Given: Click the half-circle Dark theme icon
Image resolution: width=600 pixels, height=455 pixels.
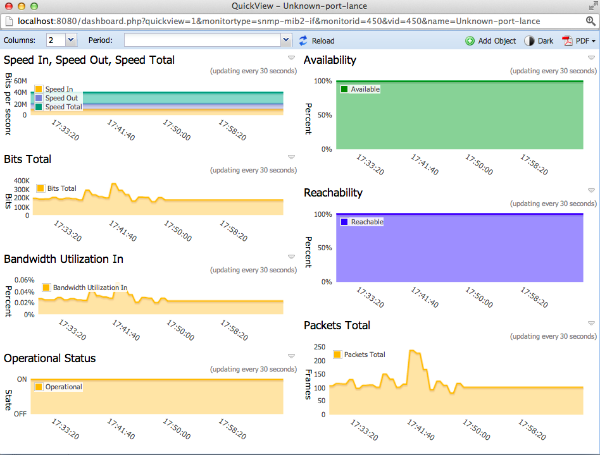Looking at the screenshot, I should tap(529, 40).
